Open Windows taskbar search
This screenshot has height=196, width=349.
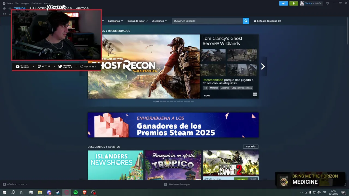[x=13, y=192]
